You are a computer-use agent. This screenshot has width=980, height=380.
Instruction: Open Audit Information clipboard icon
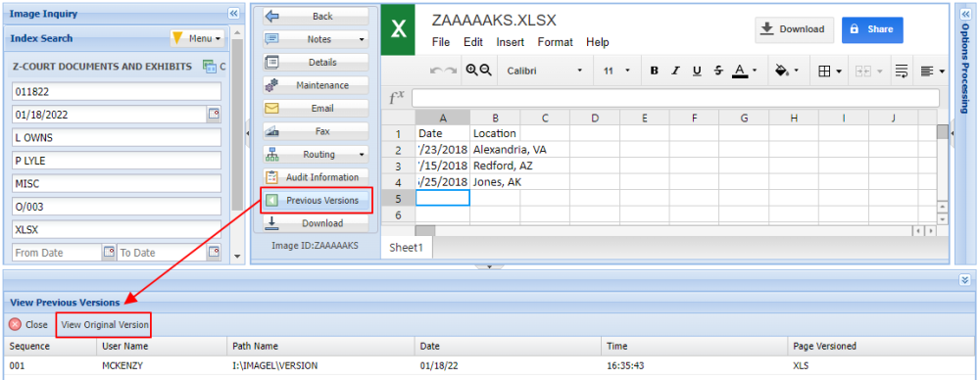click(x=271, y=177)
